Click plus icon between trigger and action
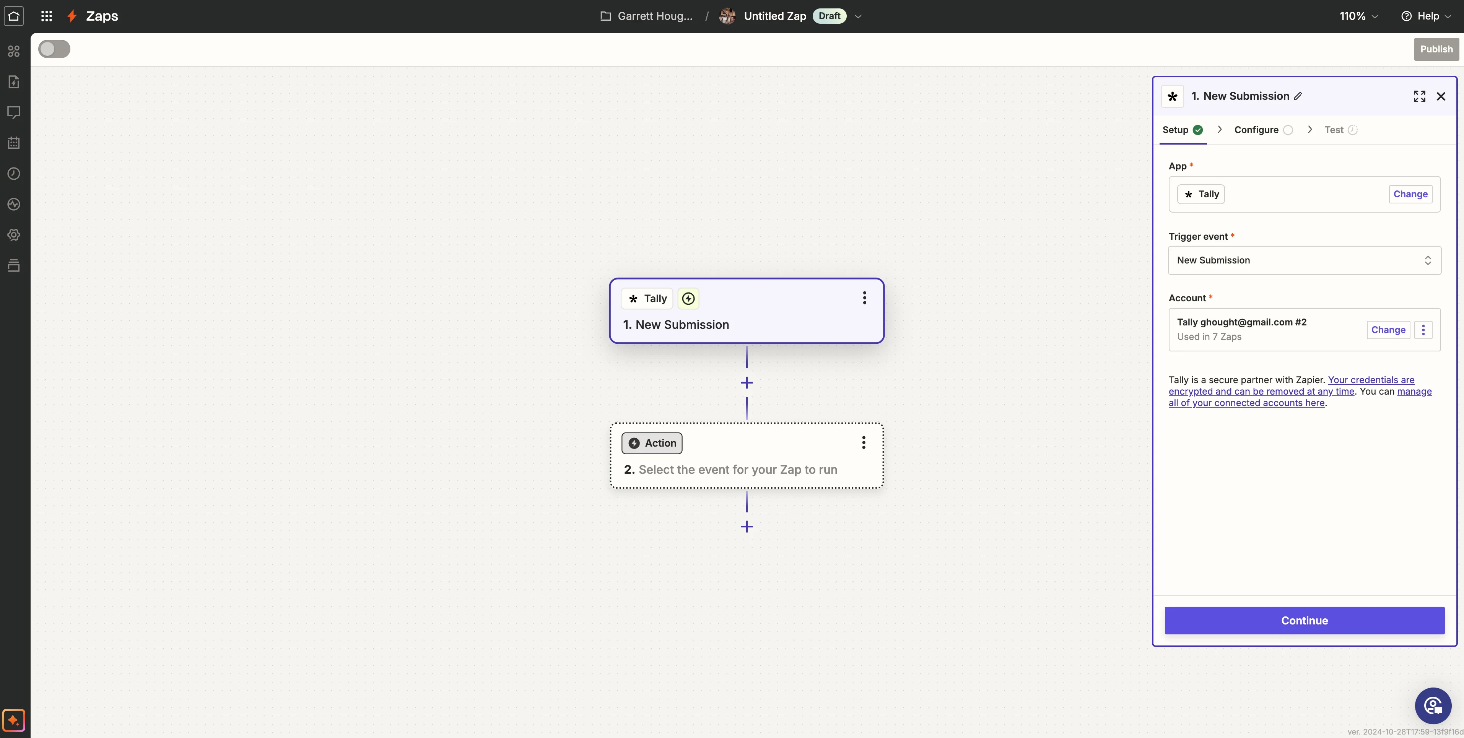 pyautogui.click(x=747, y=383)
